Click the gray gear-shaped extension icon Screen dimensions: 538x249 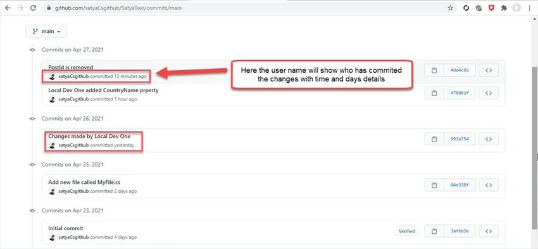pos(479,8)
